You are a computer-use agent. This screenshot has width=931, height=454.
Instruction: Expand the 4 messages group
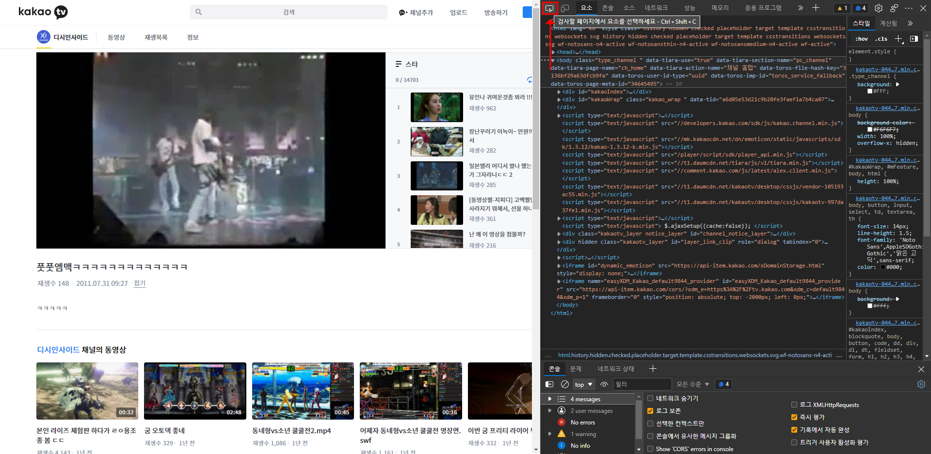pyautogui.click(x=549, y=399)
